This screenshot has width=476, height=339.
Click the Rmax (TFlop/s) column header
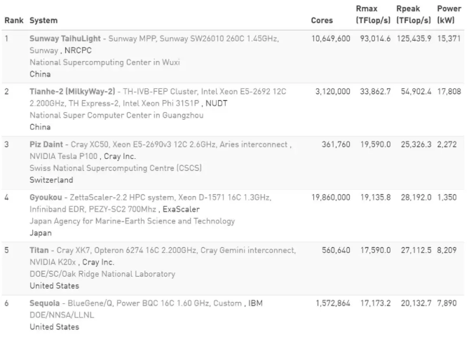(x=373, y=15)
